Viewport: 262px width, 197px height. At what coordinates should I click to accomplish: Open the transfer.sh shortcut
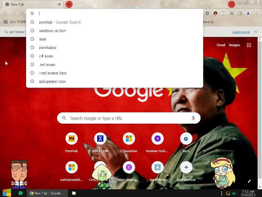tap(157, 171)
